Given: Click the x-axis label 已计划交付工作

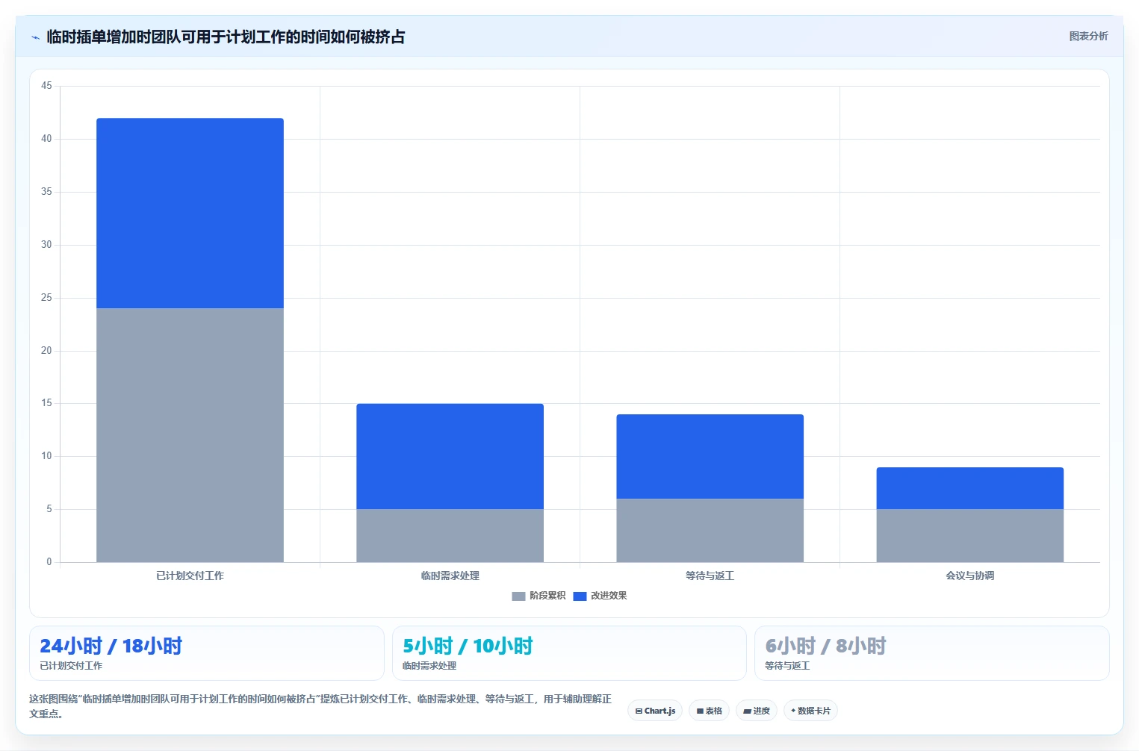Looking at the screenshot, I should tap(190, 576).
